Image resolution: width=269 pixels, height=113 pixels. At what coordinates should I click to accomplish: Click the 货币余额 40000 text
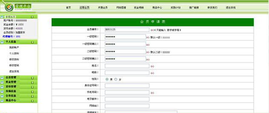[13, 28]
